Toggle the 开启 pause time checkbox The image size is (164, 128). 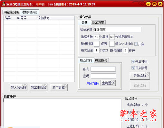coord(136,44)
